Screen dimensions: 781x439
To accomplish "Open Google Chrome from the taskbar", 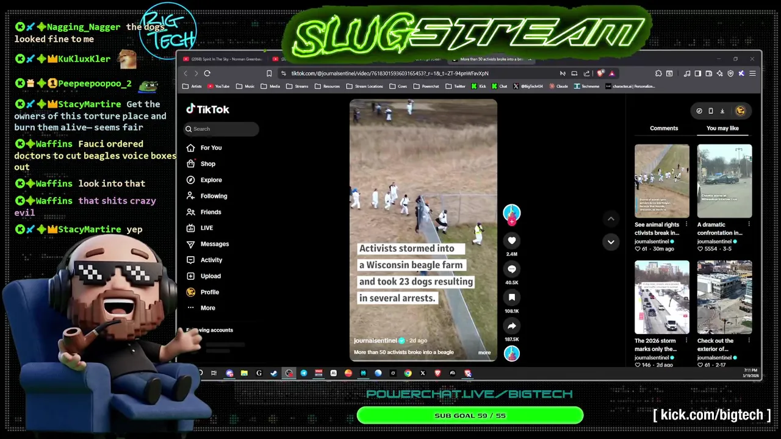I will point(408,373).
